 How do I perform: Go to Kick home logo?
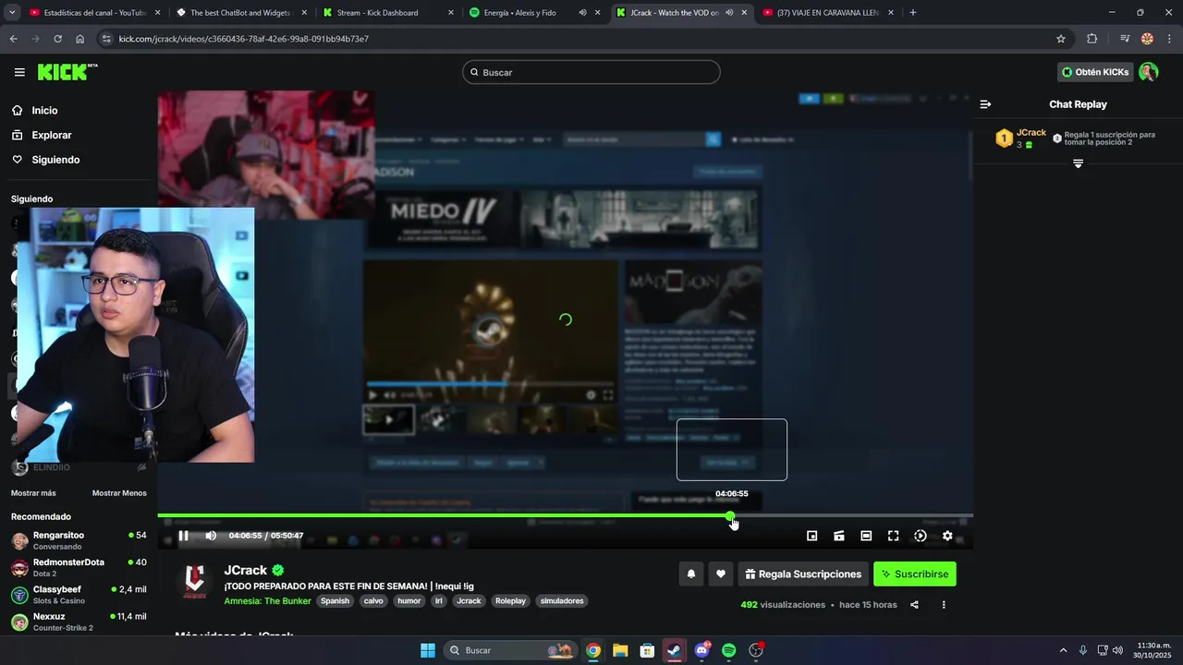67,72
